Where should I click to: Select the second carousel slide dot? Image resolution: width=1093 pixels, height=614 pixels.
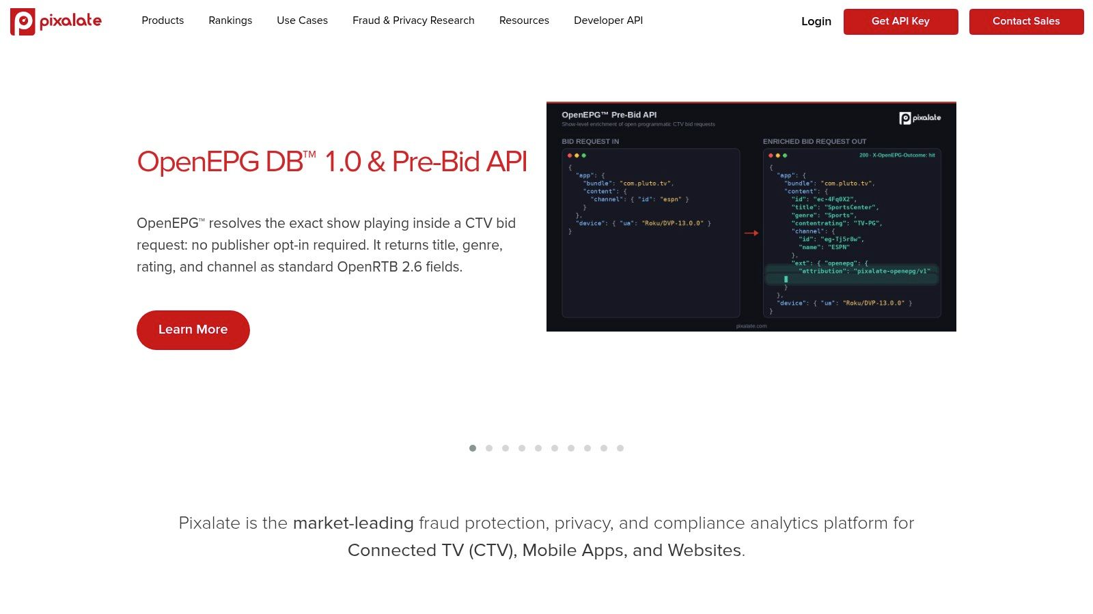(x=489, y=448)
